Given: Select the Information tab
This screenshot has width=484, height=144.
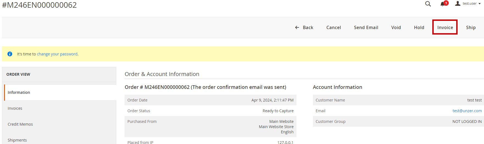Looking at the screenshot, I should (19, 92).
